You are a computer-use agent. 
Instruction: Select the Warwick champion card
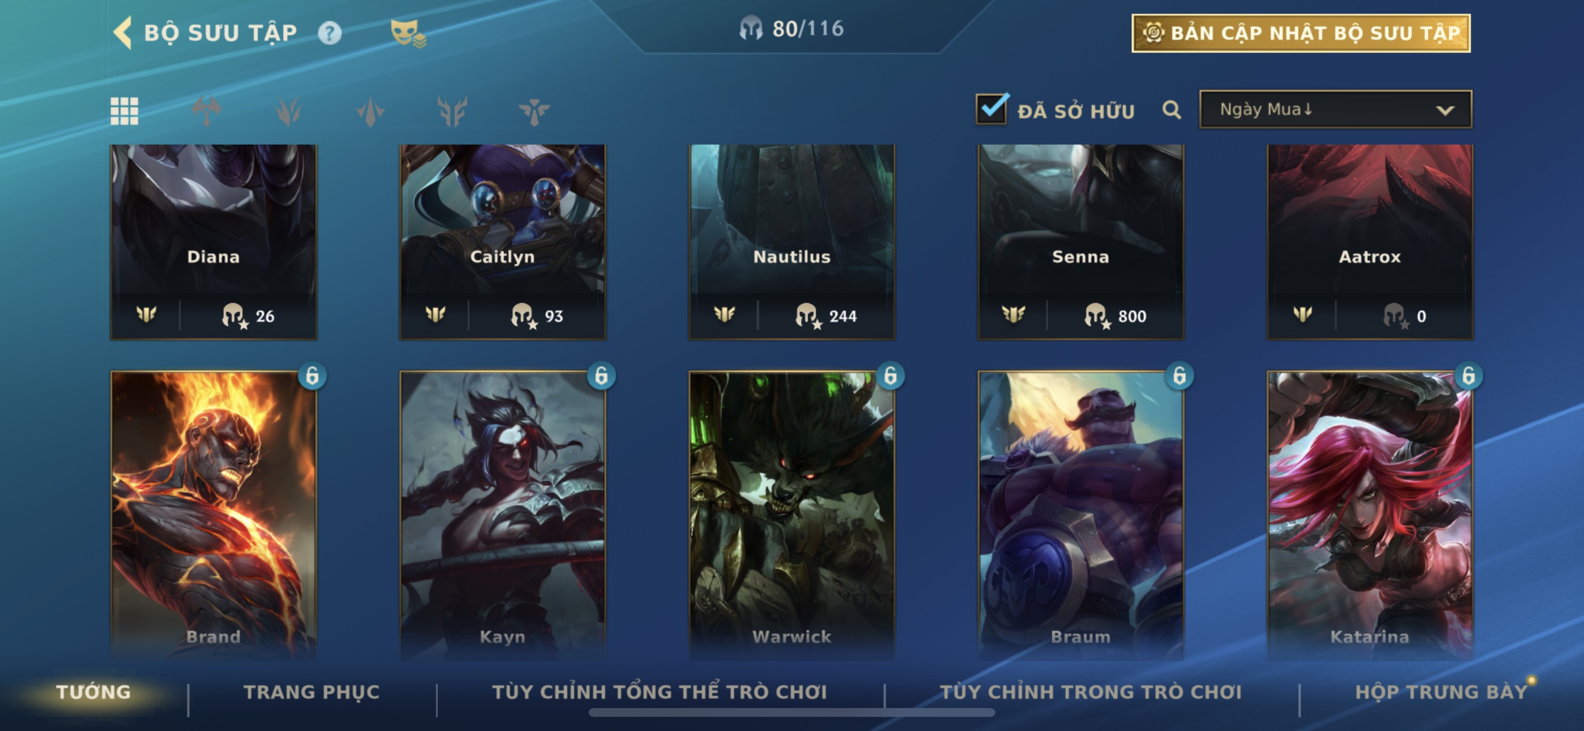pyautogui.click(x=791, y=515)
